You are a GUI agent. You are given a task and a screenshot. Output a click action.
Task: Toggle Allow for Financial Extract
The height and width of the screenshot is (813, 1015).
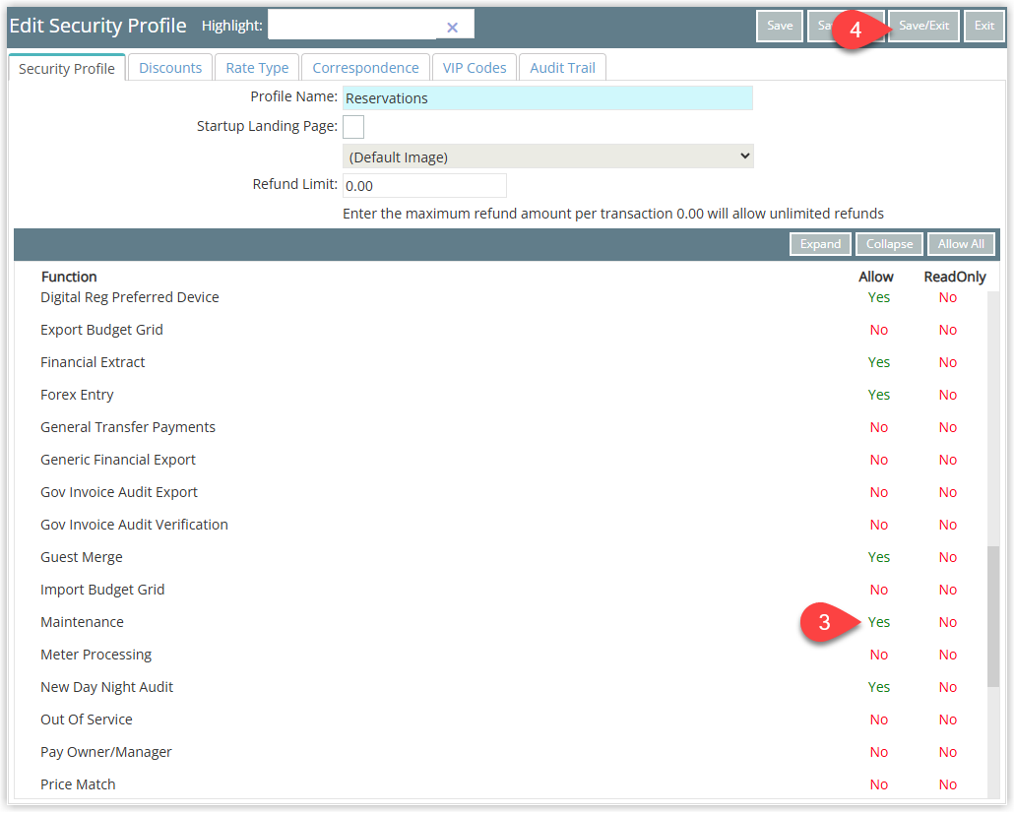tap(878, 362)
